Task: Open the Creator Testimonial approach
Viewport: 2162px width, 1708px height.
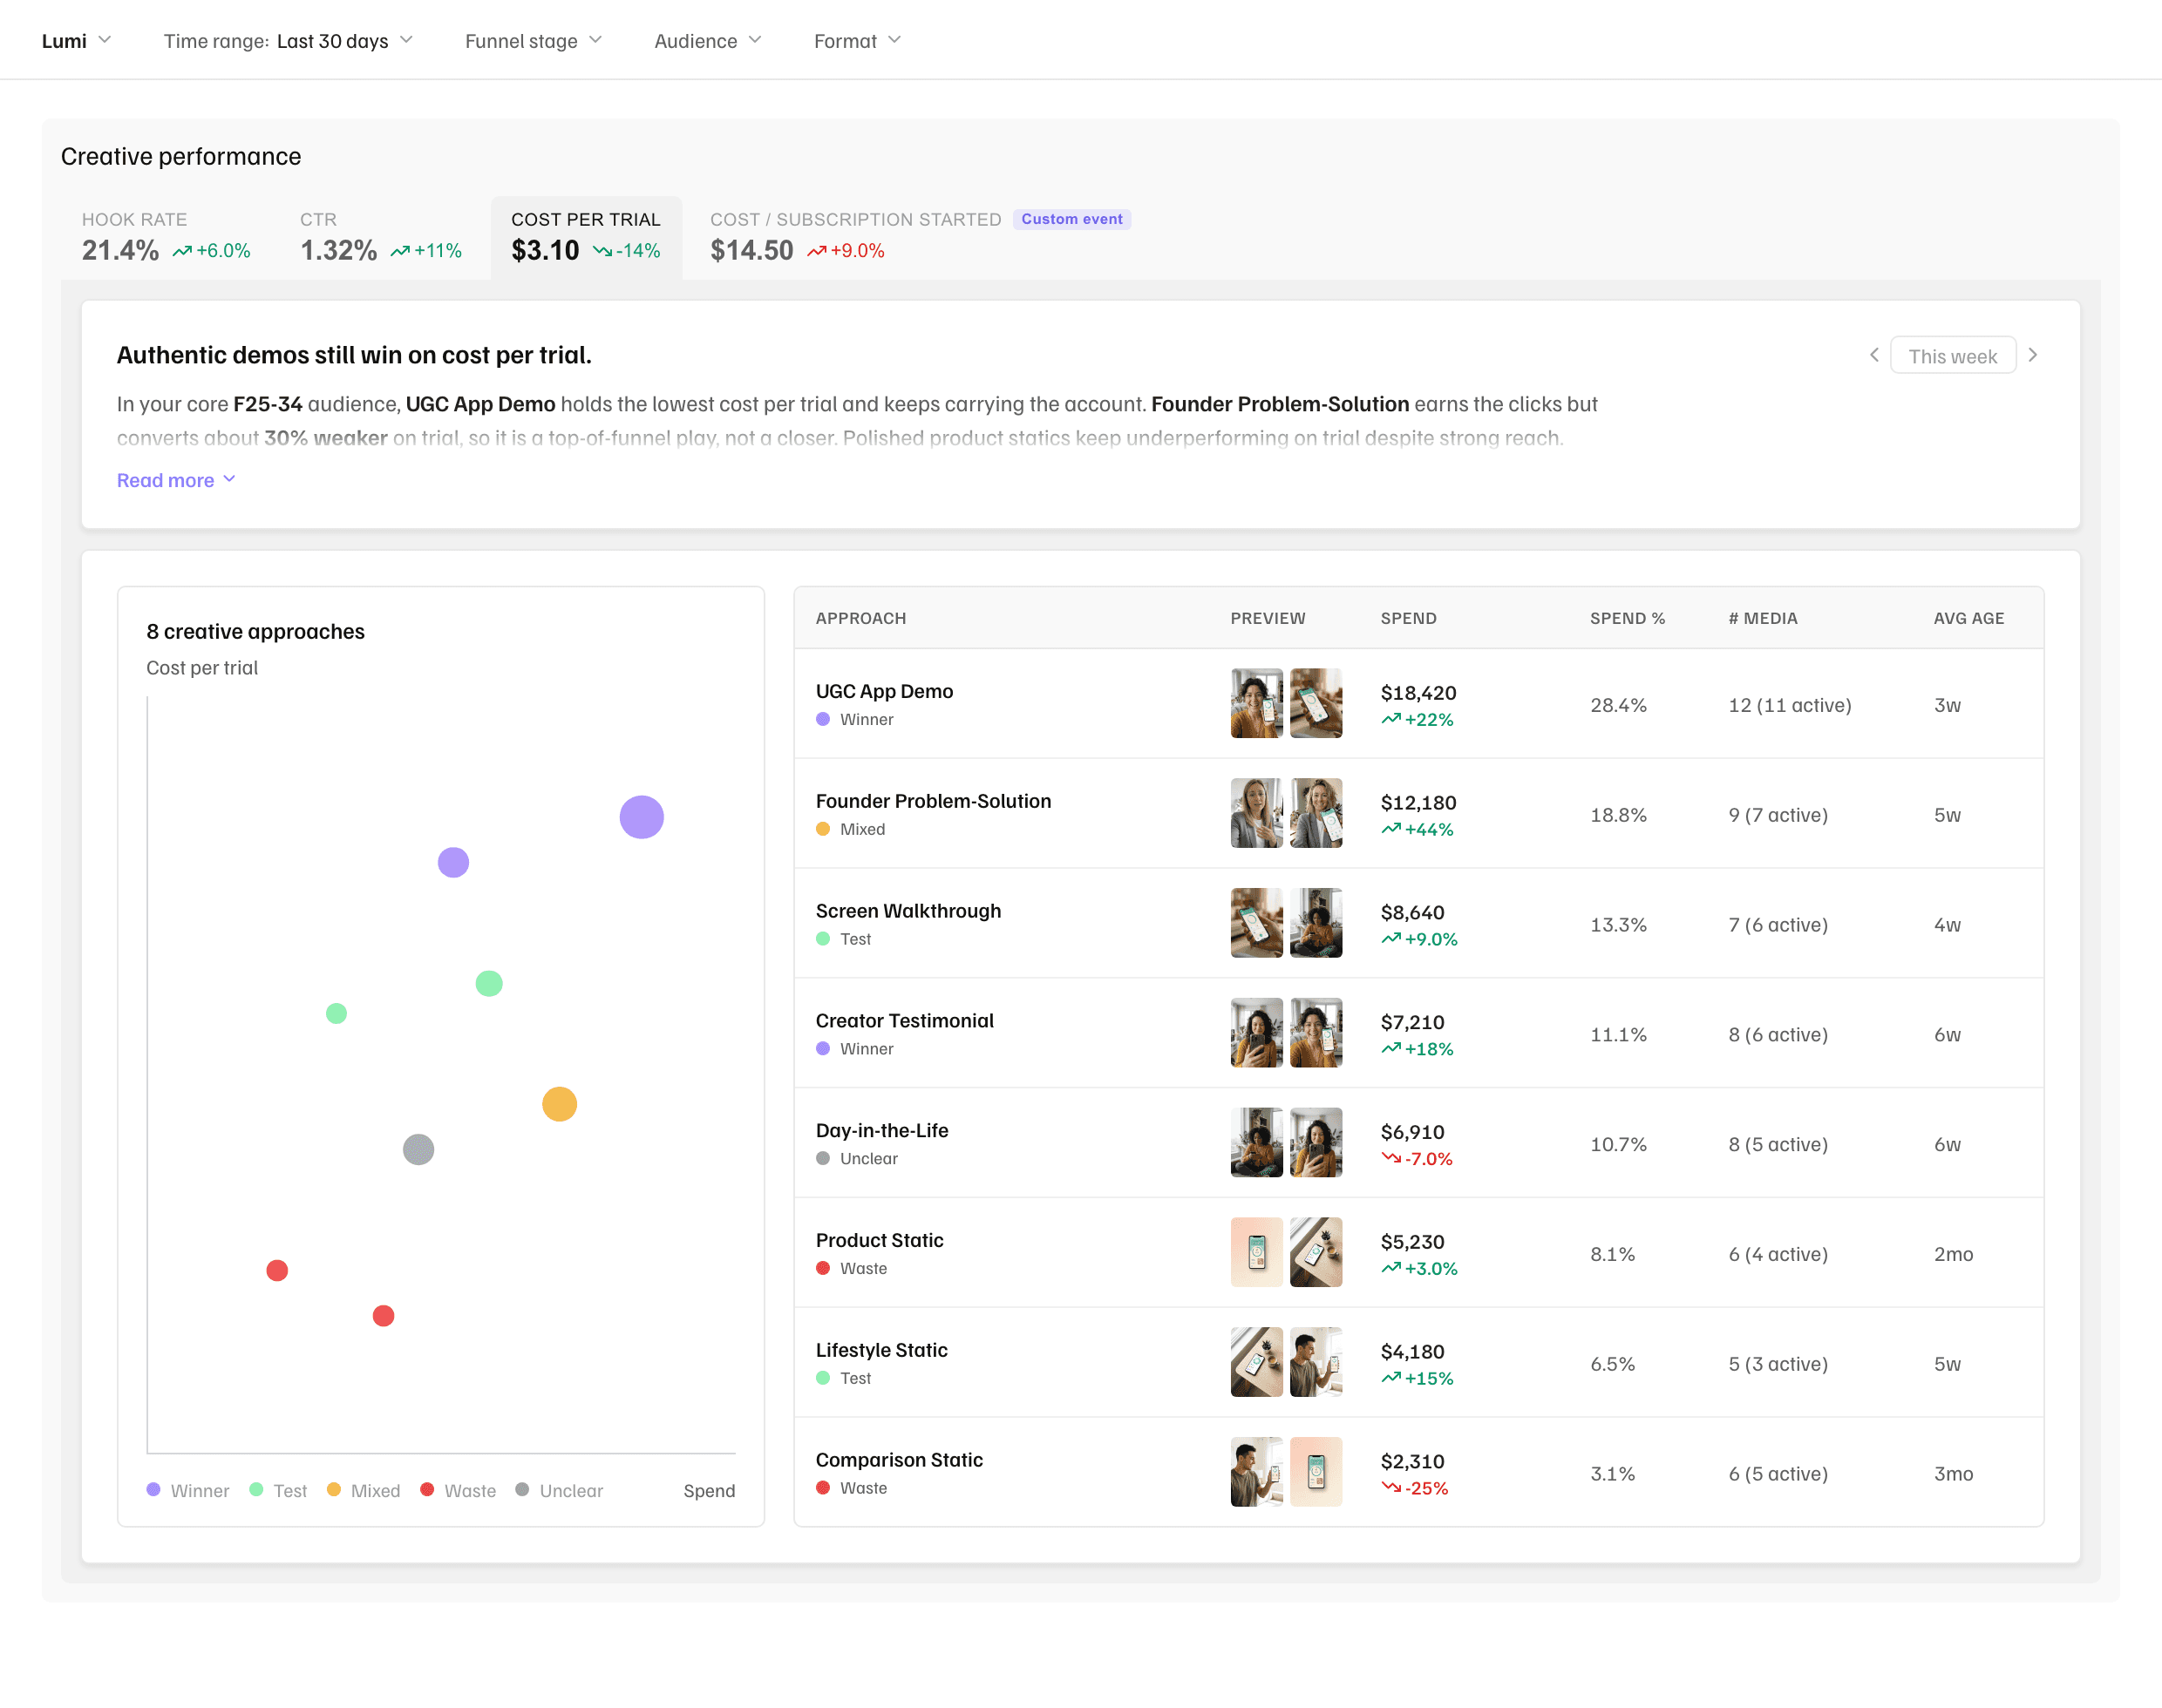Action: point(1418,1033)
